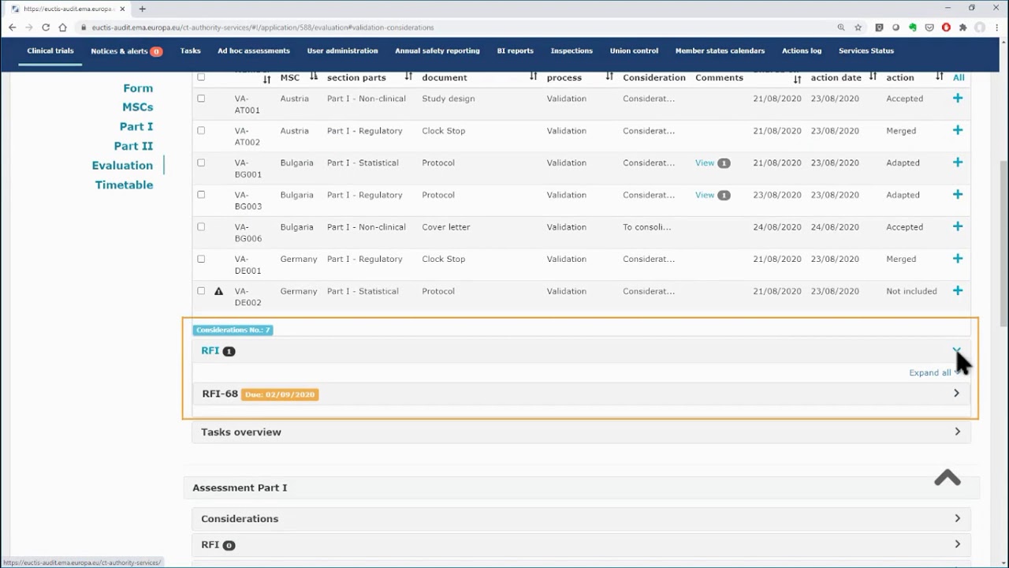Sort by action date column arrows
Image resolution: width=1009 pixels, height=568 pixels.
click(873, 77)
